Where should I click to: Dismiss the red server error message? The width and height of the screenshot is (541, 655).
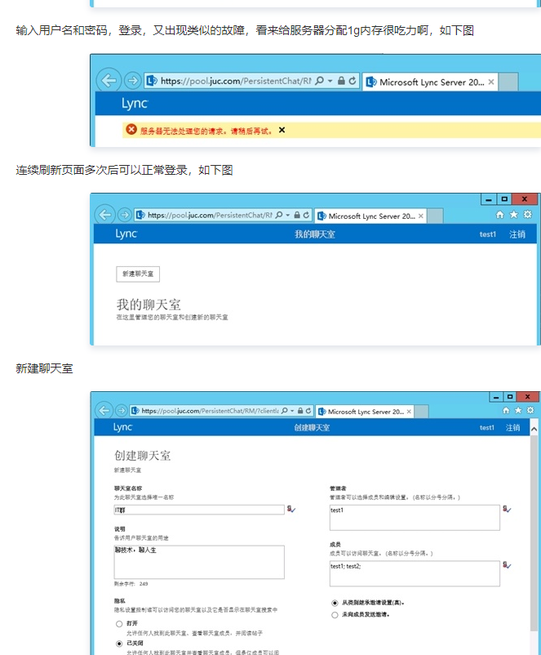click(x=282, y=130)
